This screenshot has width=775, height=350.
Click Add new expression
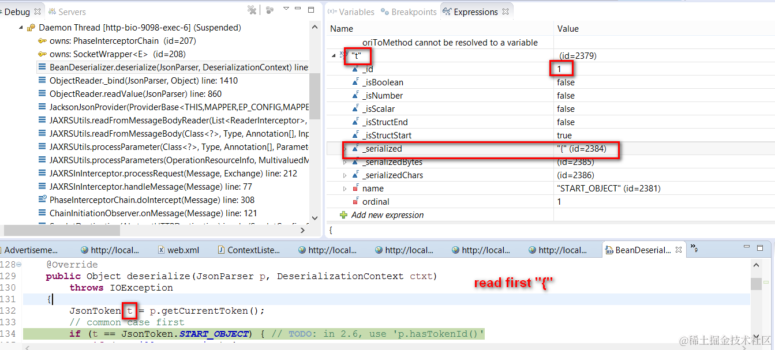388,215
